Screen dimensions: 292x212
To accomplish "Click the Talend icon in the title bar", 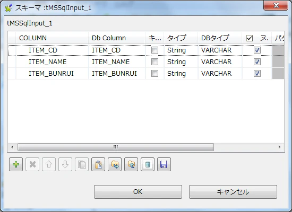I will point(8,8).
